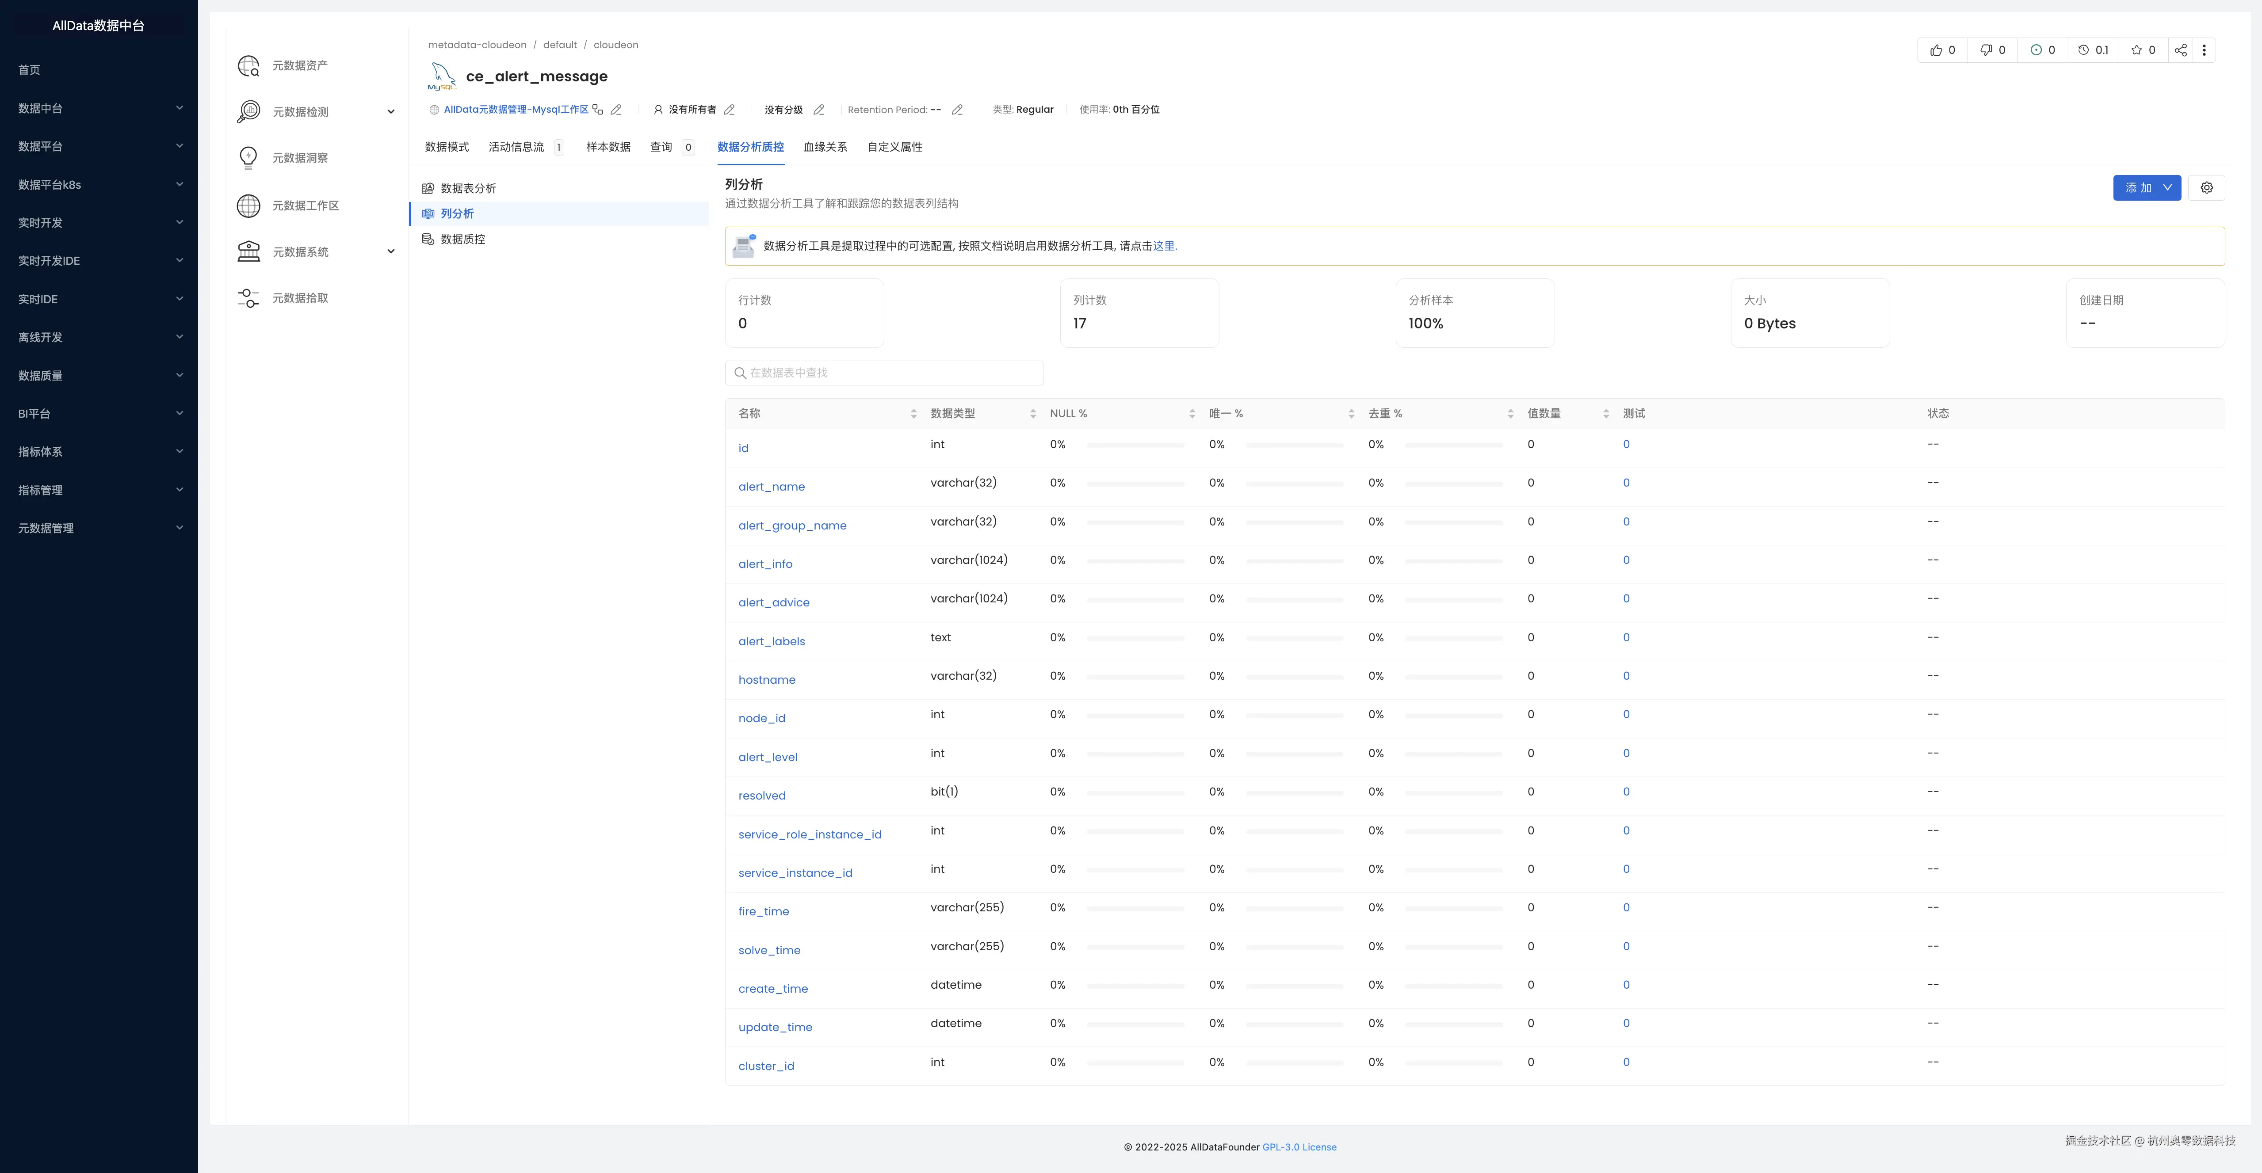Image resolution: width=2262 pixels, height=1173 pixels.
Task: Open the three-dot more options menu
Action: point(2204,50)
